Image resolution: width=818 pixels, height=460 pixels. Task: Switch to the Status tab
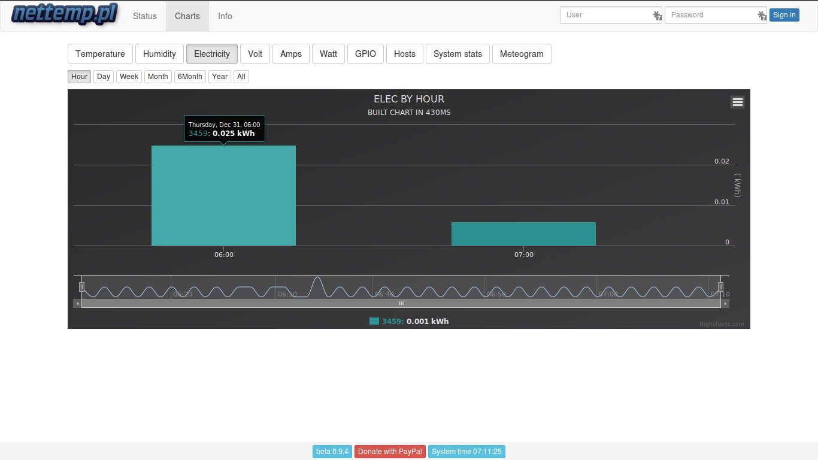click(145, 16)
